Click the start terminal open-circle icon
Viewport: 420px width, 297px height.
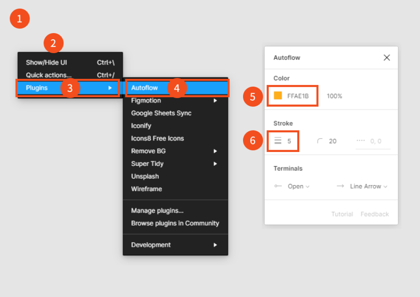coord(278,186)
